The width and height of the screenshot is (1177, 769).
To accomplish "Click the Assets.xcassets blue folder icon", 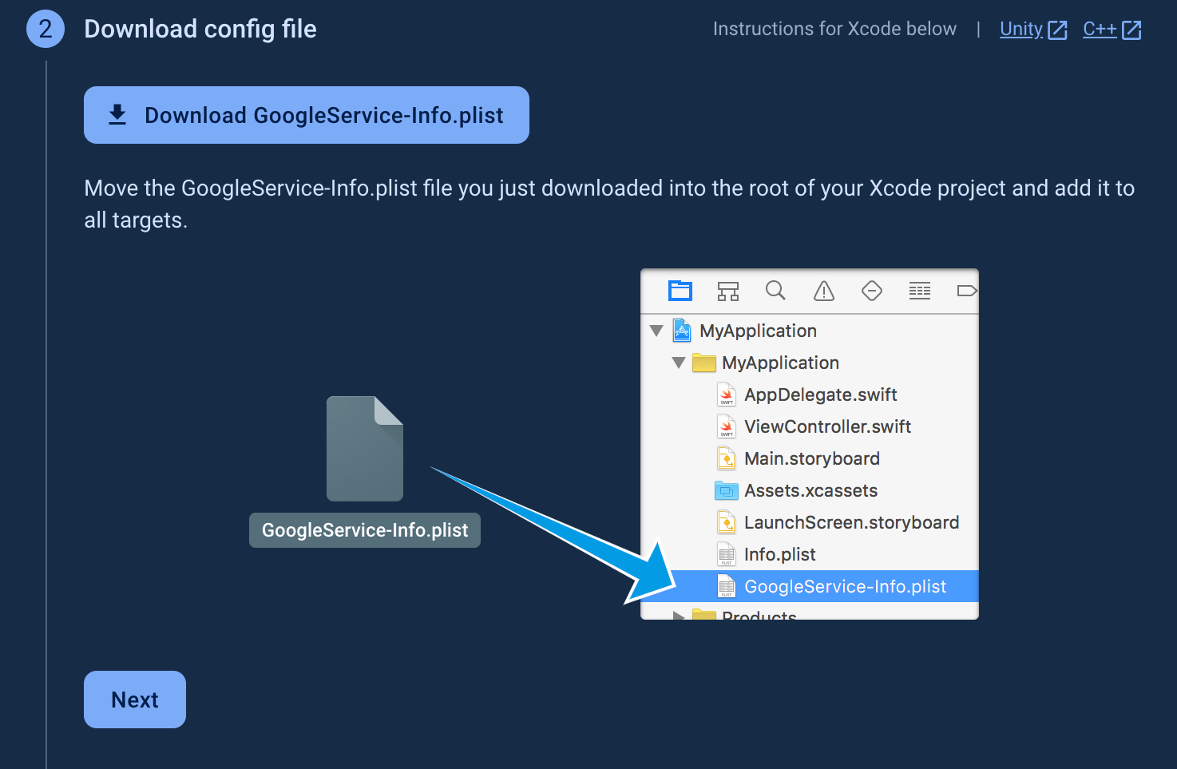I will [x=727, y=490].
